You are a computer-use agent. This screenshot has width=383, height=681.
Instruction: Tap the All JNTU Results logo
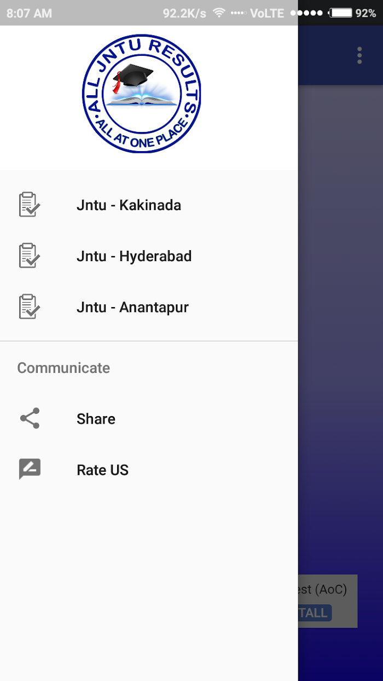click(x=142, y=94)
